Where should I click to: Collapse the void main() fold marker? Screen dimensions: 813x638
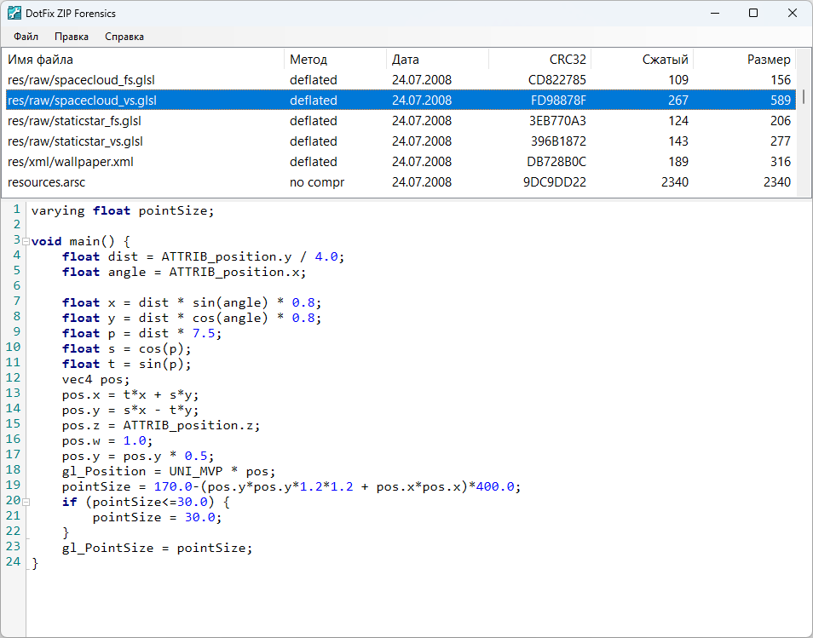pos(26,242)
